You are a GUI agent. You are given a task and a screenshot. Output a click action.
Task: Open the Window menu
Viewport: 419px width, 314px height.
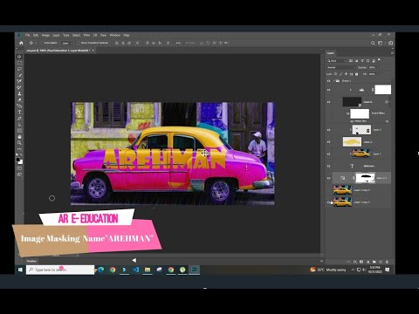coord(114,35)
